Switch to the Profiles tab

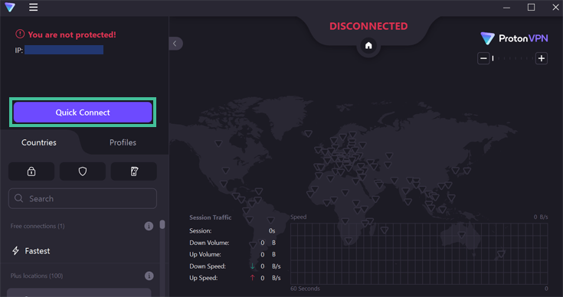pos(123,142)
